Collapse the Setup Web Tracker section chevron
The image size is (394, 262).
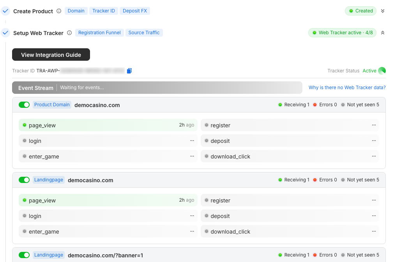(383, 33)
